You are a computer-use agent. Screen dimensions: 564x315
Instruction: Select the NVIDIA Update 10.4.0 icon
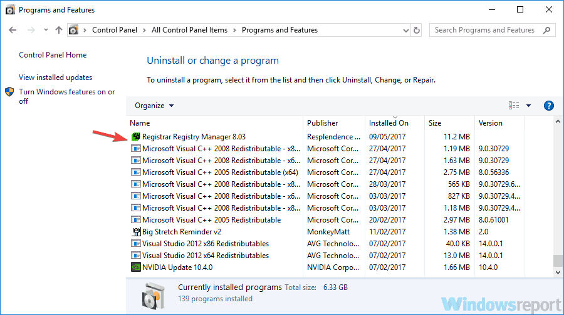click(135, 267)
